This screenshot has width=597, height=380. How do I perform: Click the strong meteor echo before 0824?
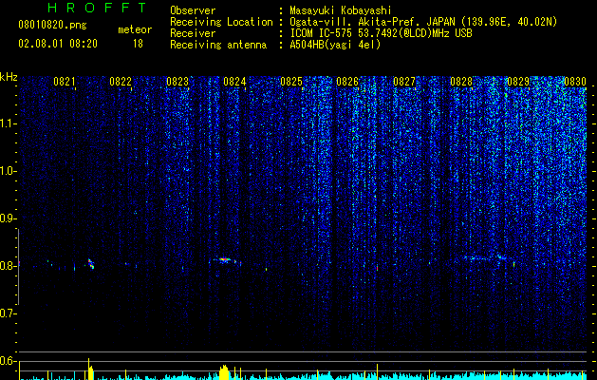coord(224,260)
